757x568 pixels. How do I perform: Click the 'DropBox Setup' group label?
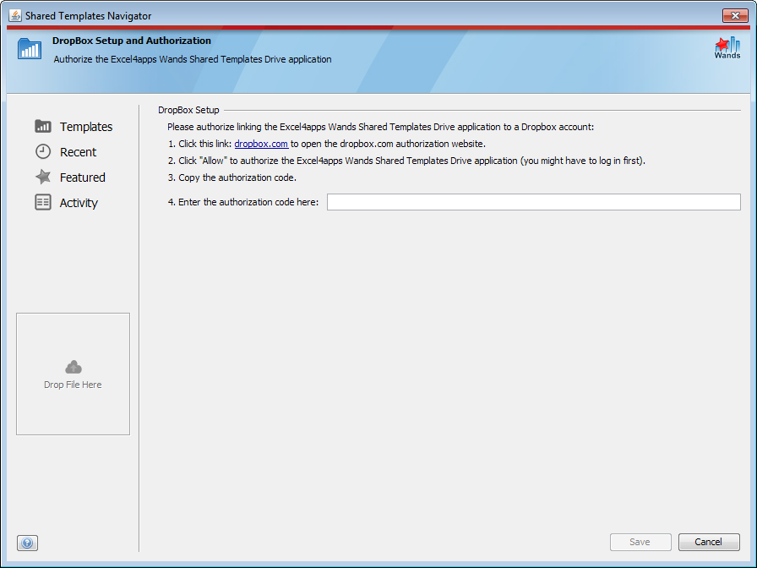(188, 110)
